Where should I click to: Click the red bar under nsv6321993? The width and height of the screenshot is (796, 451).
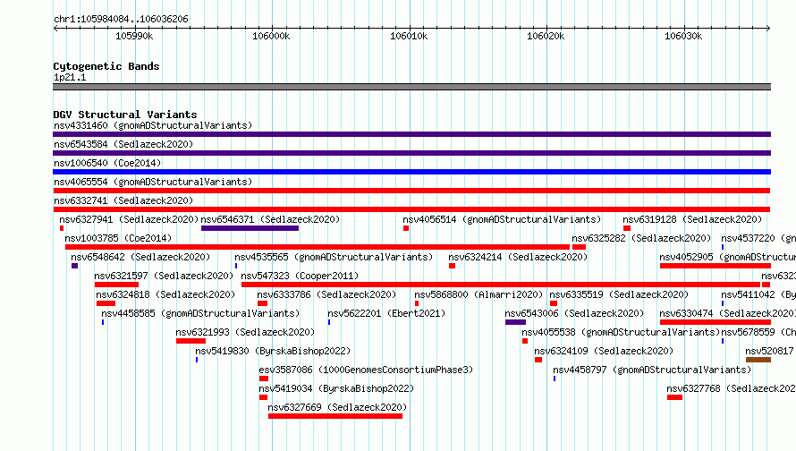pyautogui.click(x=191, y=341)
